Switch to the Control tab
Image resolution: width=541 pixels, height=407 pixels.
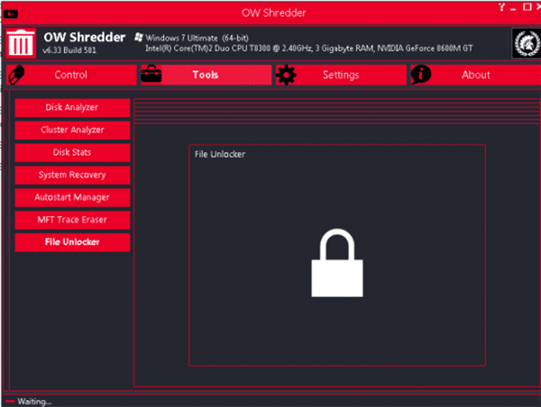[x=72, y=75]
